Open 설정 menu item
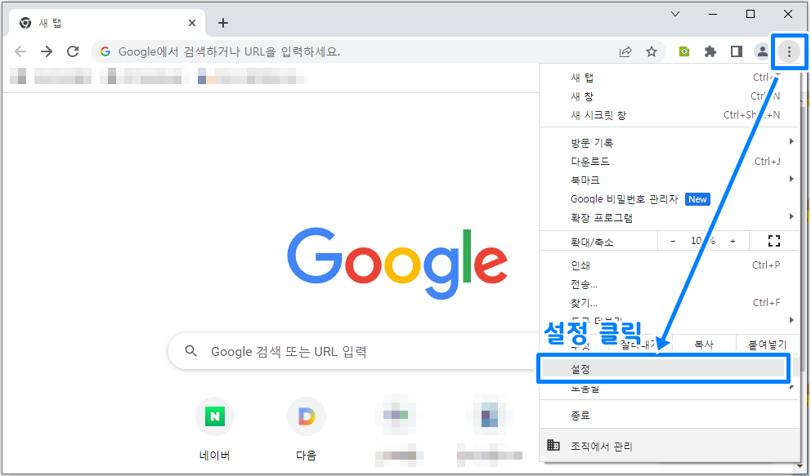Image resolution: width=811 pixels, height=476 pixels. (x=663, y=368)
